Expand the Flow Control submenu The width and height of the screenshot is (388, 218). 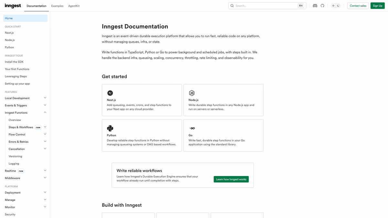click(x=45, y=134)
